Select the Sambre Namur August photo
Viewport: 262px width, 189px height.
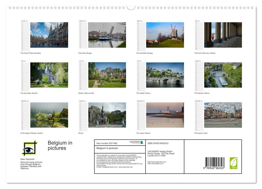pos(223,75)
